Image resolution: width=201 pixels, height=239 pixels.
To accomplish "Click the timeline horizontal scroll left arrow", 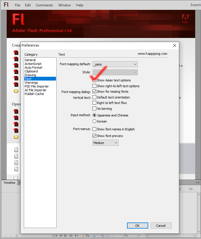I will [148, 236].
